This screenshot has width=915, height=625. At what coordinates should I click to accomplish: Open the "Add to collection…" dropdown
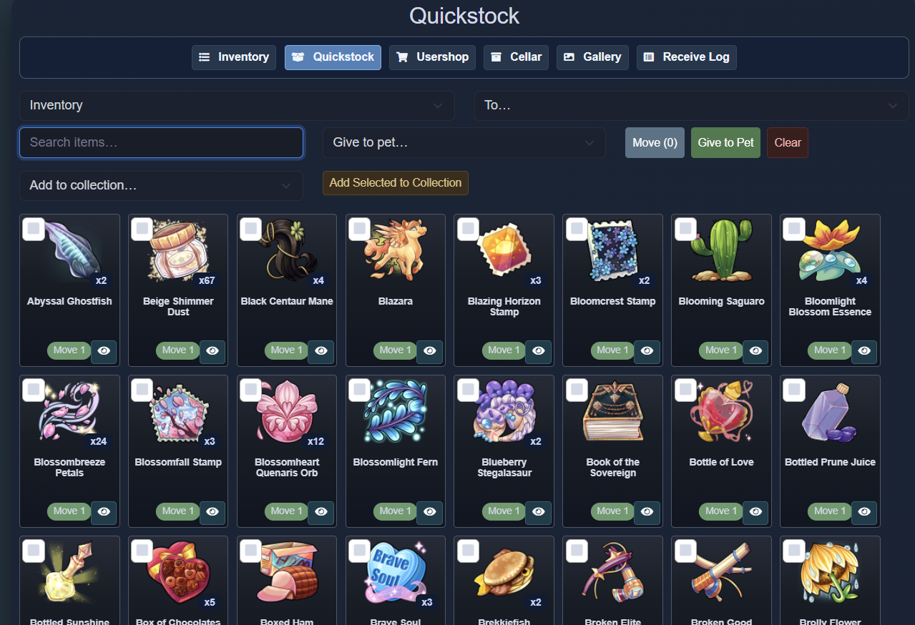(161, 186)
